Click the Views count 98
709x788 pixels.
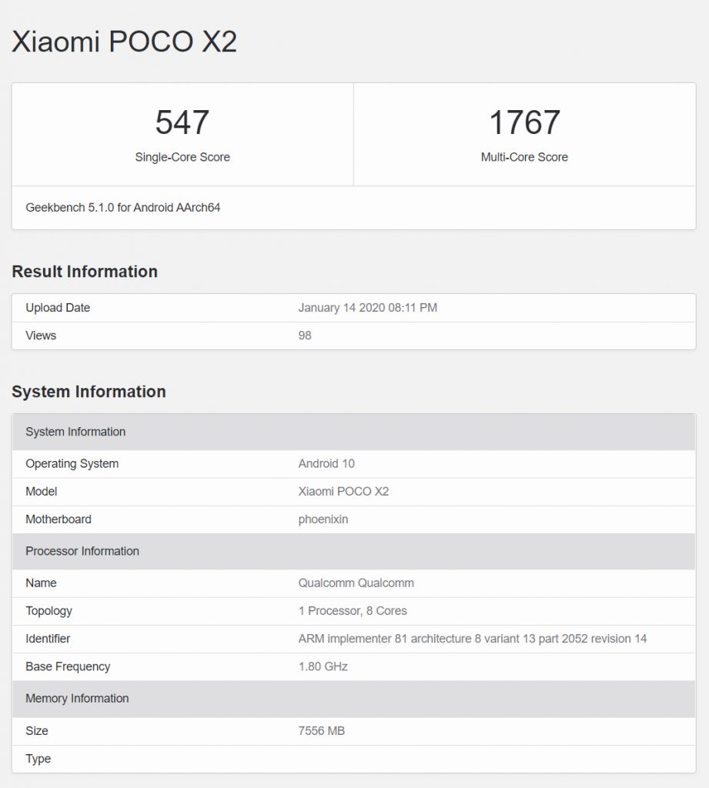pyautogui.click(x=305, y=336)
